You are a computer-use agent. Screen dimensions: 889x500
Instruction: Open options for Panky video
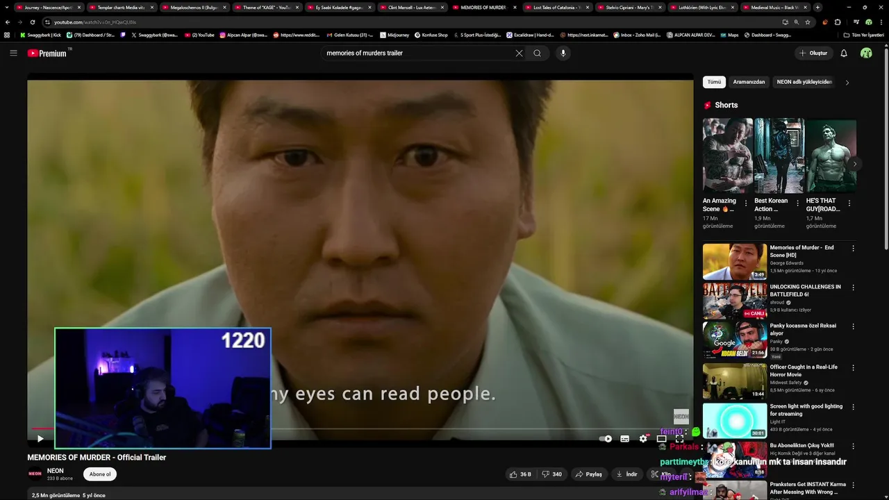(854, 326)
